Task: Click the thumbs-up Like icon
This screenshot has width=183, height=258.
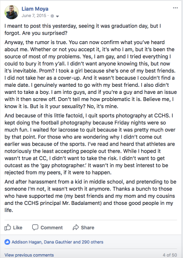Action: tap(8, 227)
